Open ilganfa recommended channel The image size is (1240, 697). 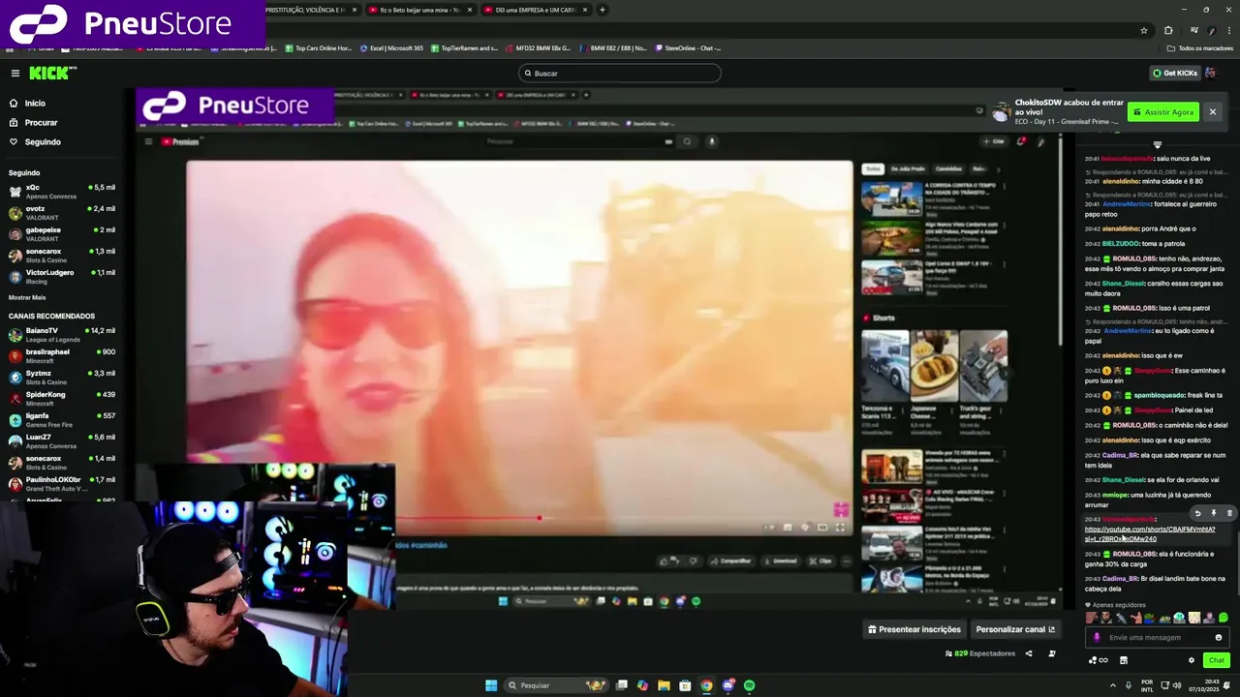click(62, 419)
